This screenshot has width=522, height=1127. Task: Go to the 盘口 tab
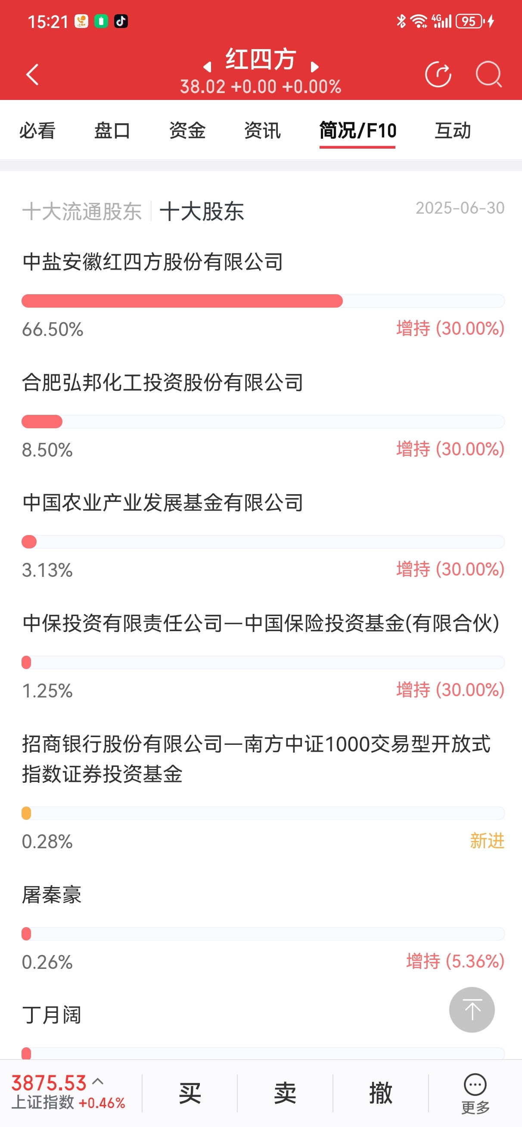point(112,131)
